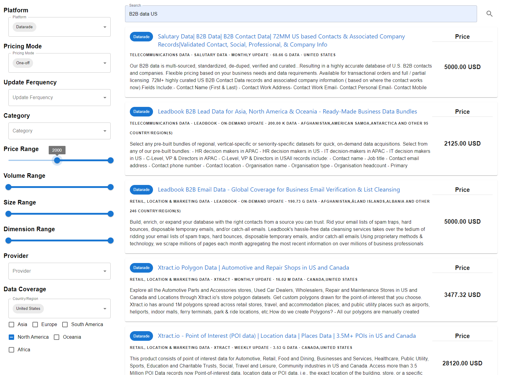Open the Country/Region dropdown arrow
505x375 pixels.
click(x=105, y=309)
